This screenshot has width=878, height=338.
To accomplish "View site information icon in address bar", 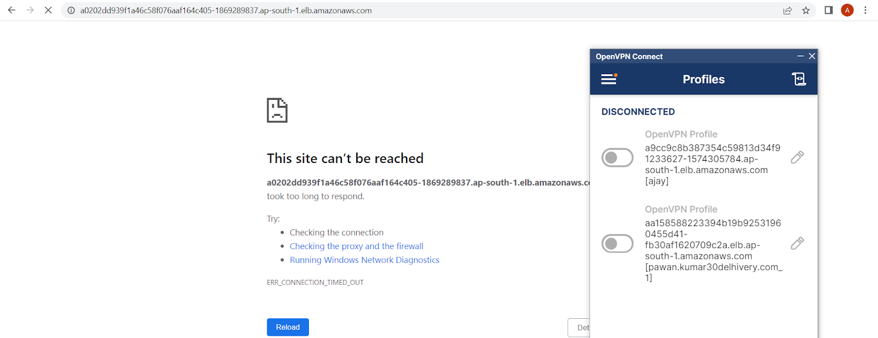I will click(71, 10).
